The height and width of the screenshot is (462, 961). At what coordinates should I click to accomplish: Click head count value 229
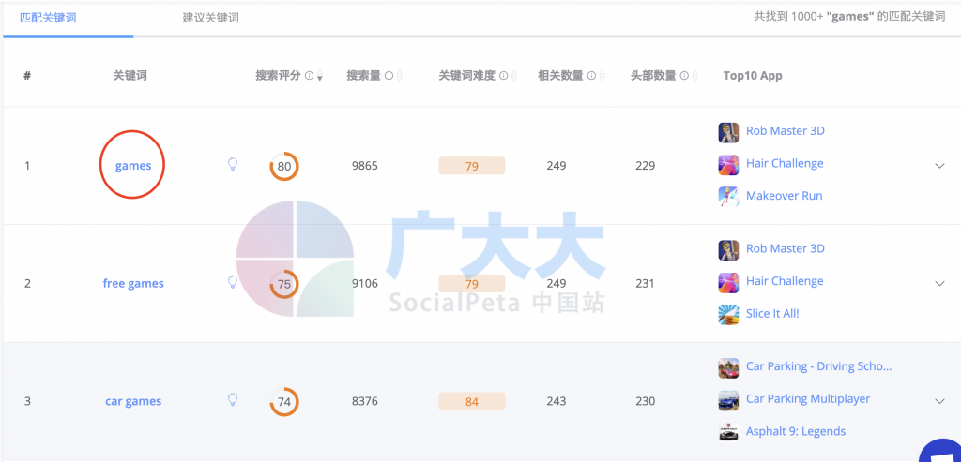click(646, 166)
